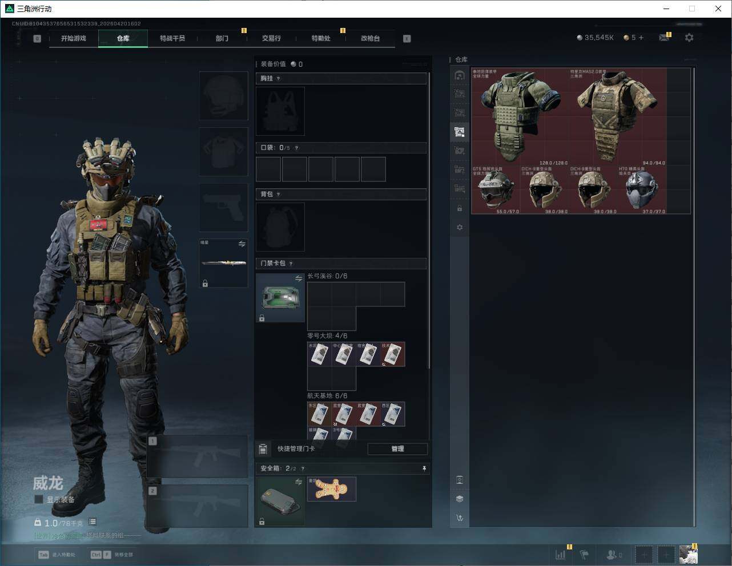The image size is (732, 566).
Task: Click the 转移全部 shortcut button
Action: 112,555
